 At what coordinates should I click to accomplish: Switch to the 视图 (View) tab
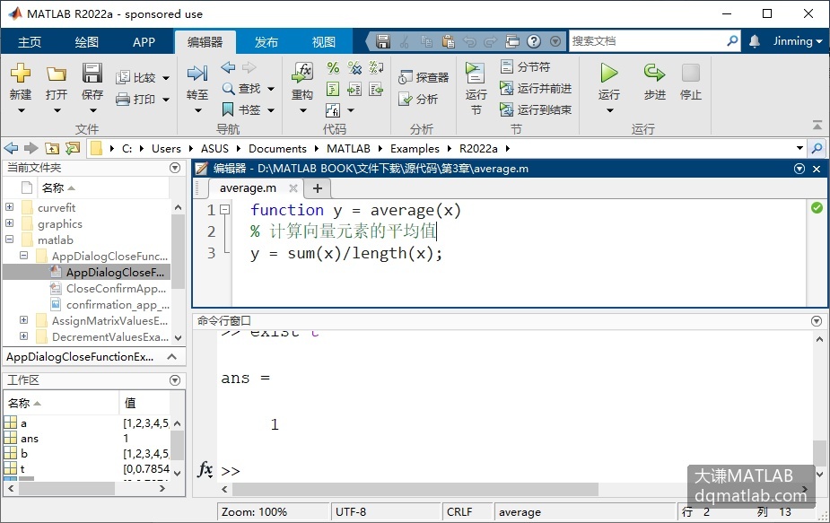[x=323, y=42]
